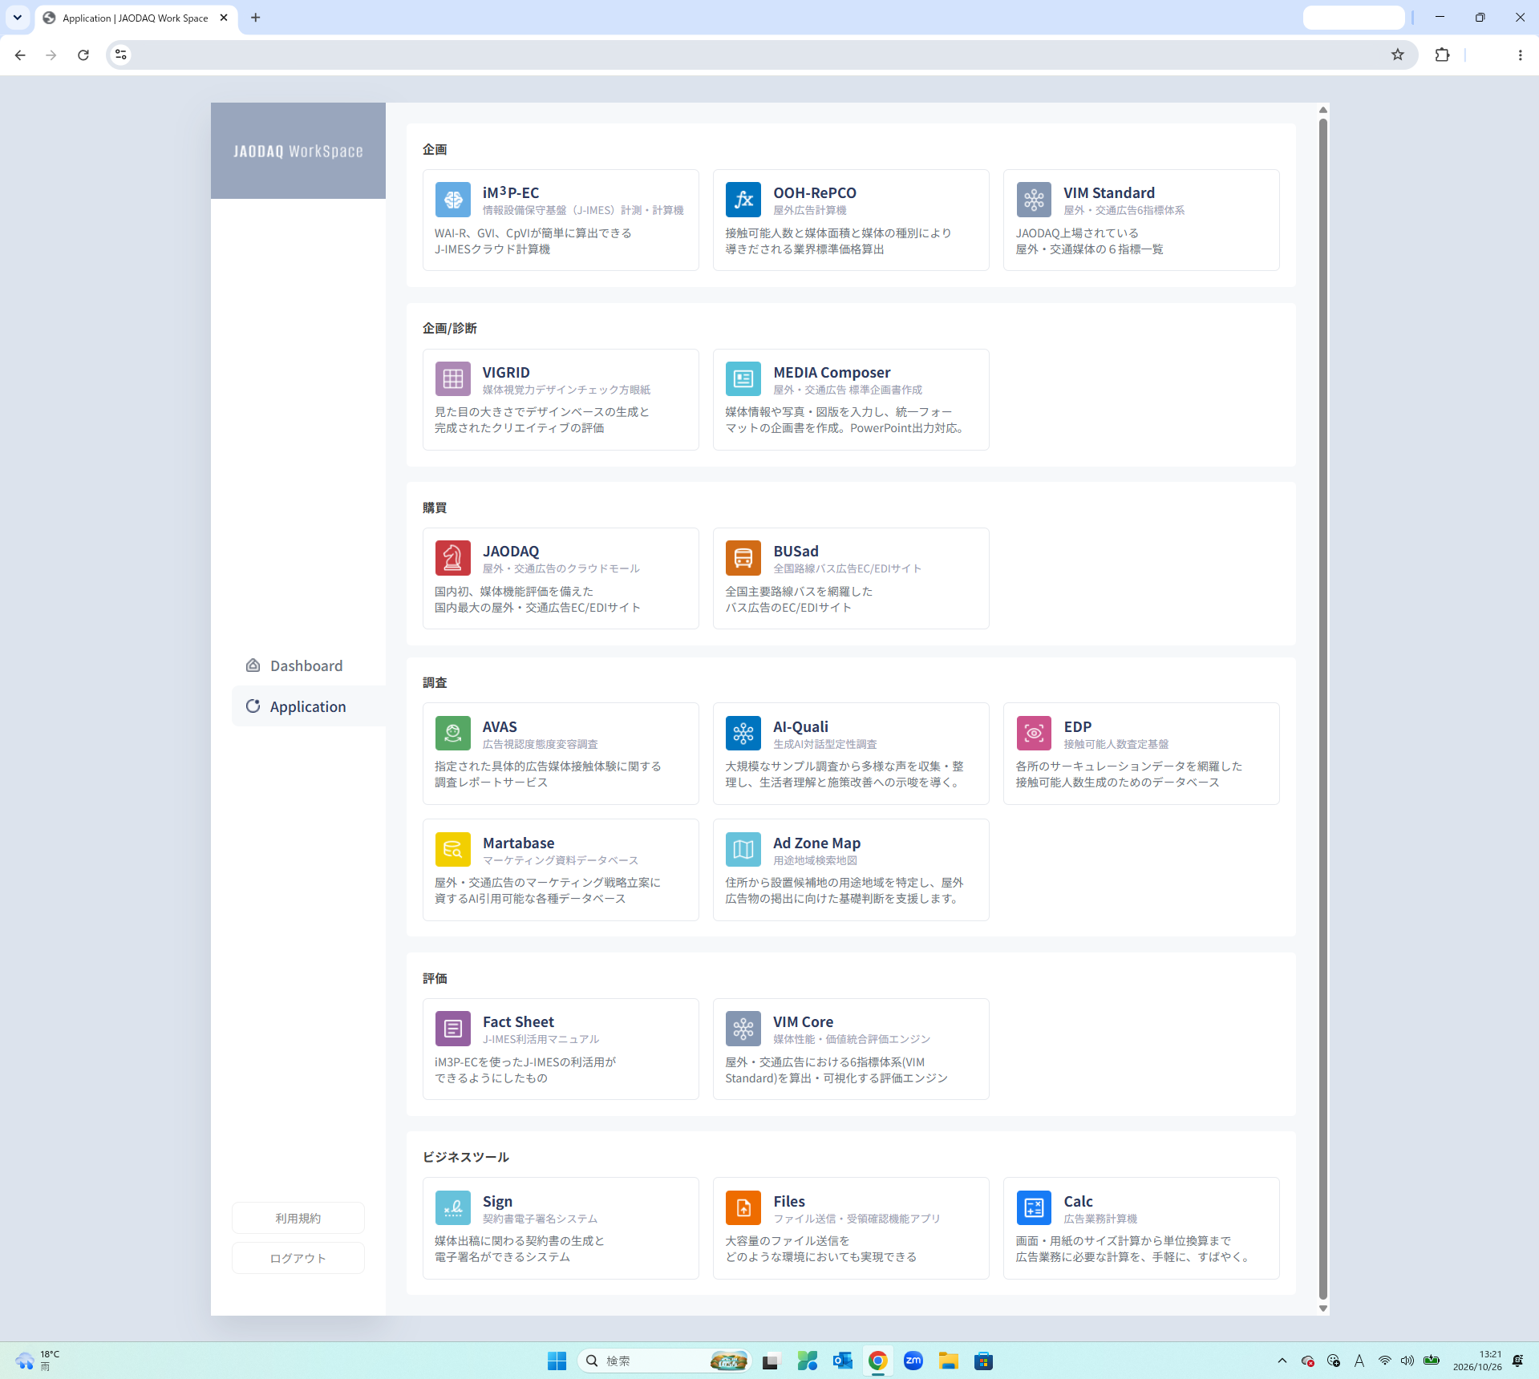This screenshot has height=1379, width=1539.
Task: Open the AVAS green icon
Action: pos(453,733)
